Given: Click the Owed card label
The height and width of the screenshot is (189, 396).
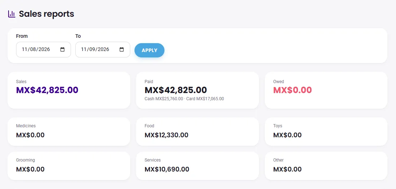Looking at the screenshot, I should coord(279,82).
